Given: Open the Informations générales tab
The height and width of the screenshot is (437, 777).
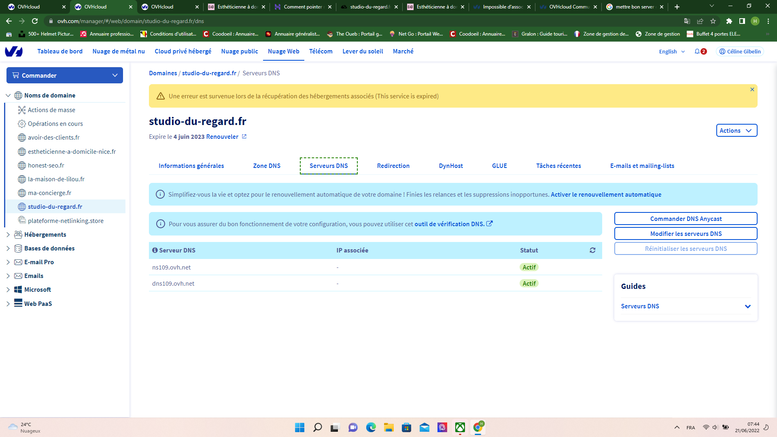Looking at the screenshot, I should [191, 166].
